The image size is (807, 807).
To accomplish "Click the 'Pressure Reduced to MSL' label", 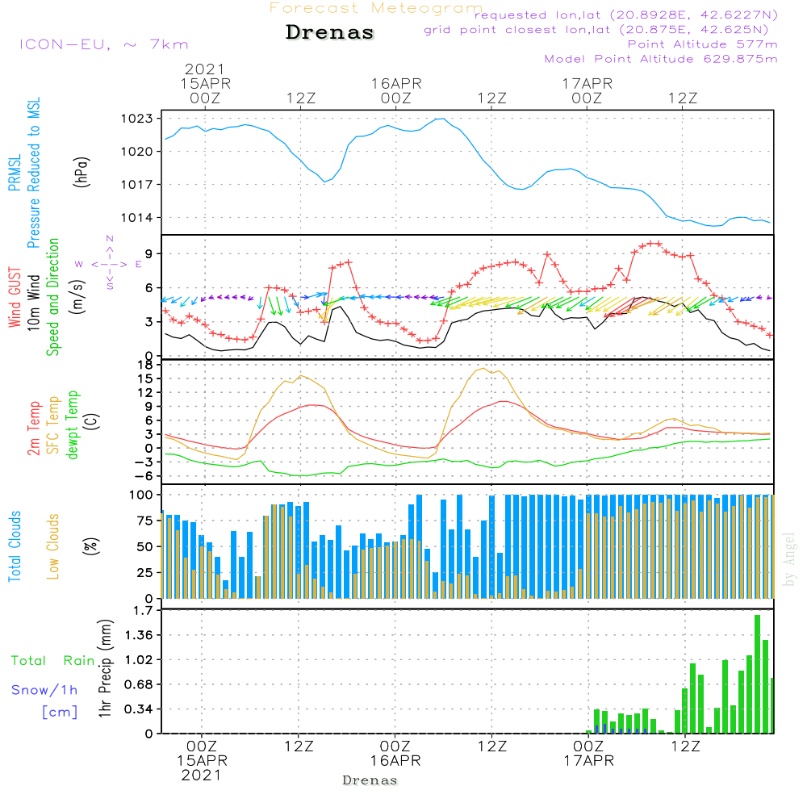I will coord(33,173).
